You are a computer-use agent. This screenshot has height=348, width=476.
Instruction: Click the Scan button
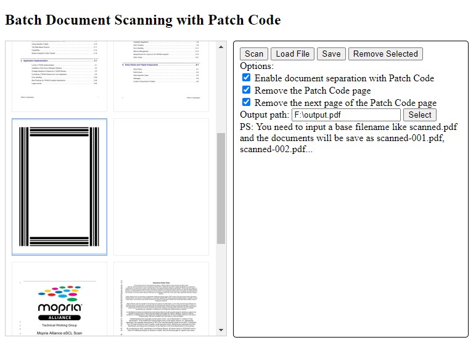click(253, 54)
